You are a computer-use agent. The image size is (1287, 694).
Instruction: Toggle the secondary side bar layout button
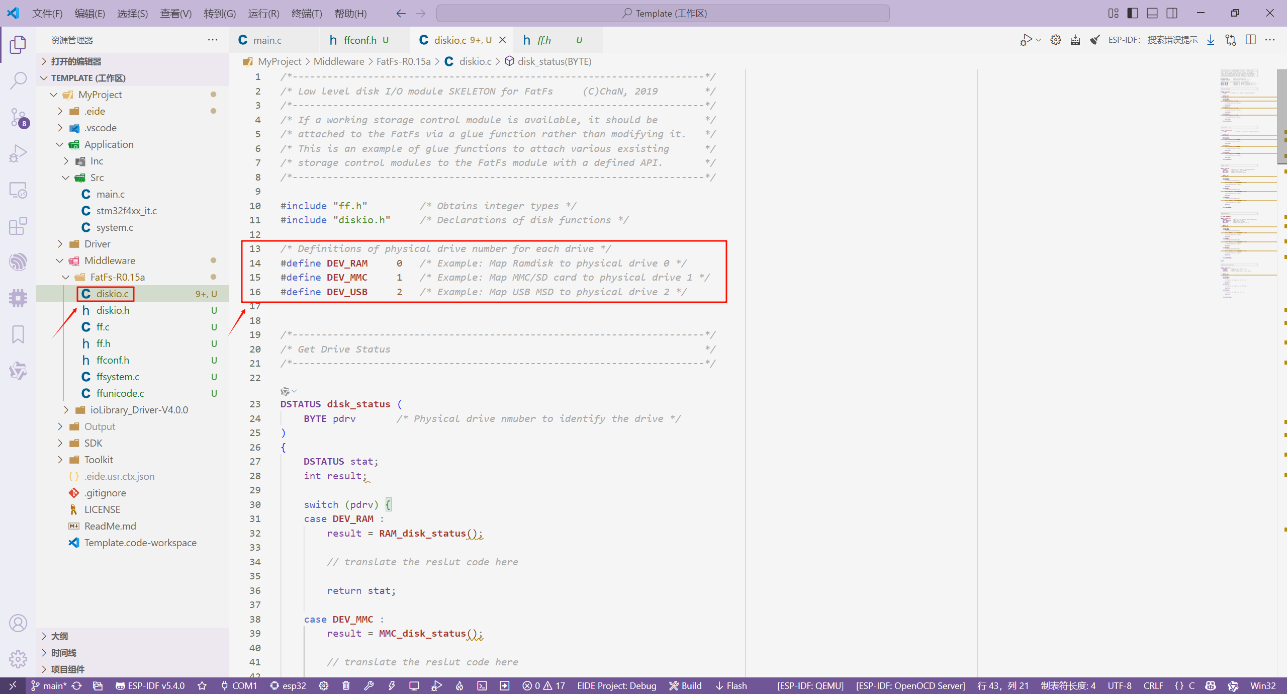pyautogui.click(x=1172, y=13)
